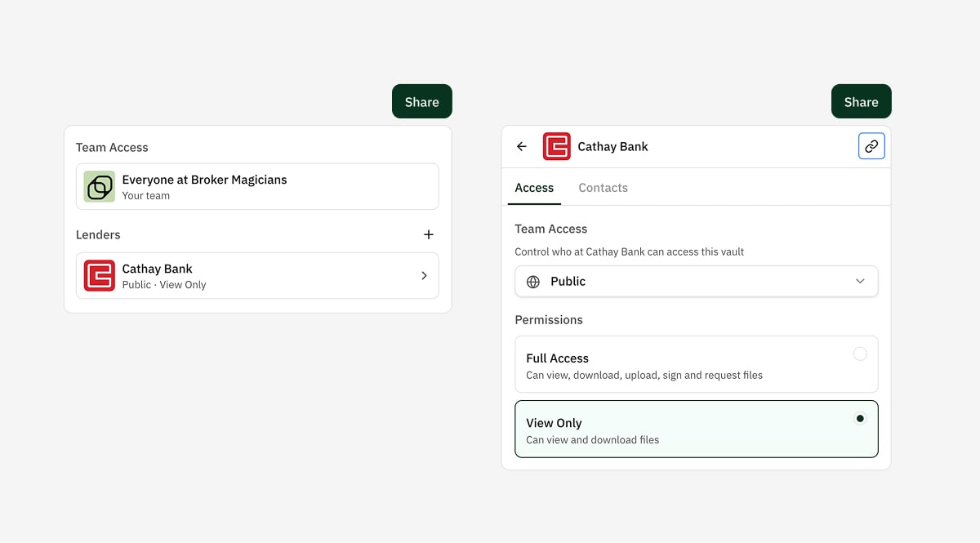Open the Everyone at Broker Magicians row
This screenshot has height=543, width=980.
(257, 187)
